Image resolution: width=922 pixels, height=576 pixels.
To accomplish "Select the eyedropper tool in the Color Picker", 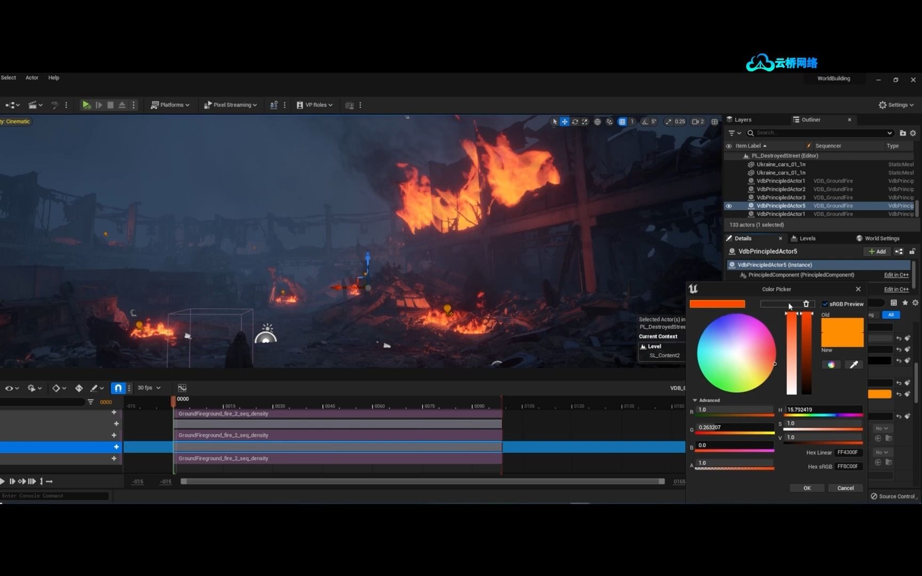I will [x=853, y=364].
